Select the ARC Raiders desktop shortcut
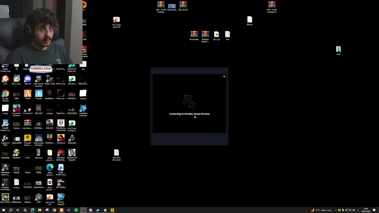Screen dimensions: 379x213 tap(61, 184)
